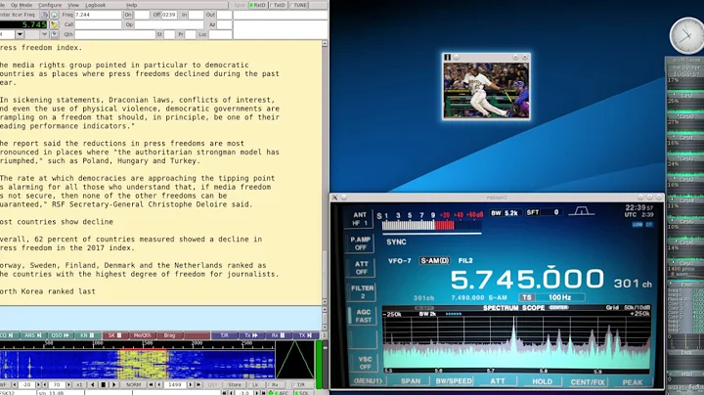Click the Freq input field showing 7.244
The image size is (704, 395).
(x=98, y=15)
